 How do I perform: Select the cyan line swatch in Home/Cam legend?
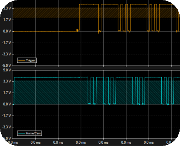pyautogui.click(x=21, y=133)
